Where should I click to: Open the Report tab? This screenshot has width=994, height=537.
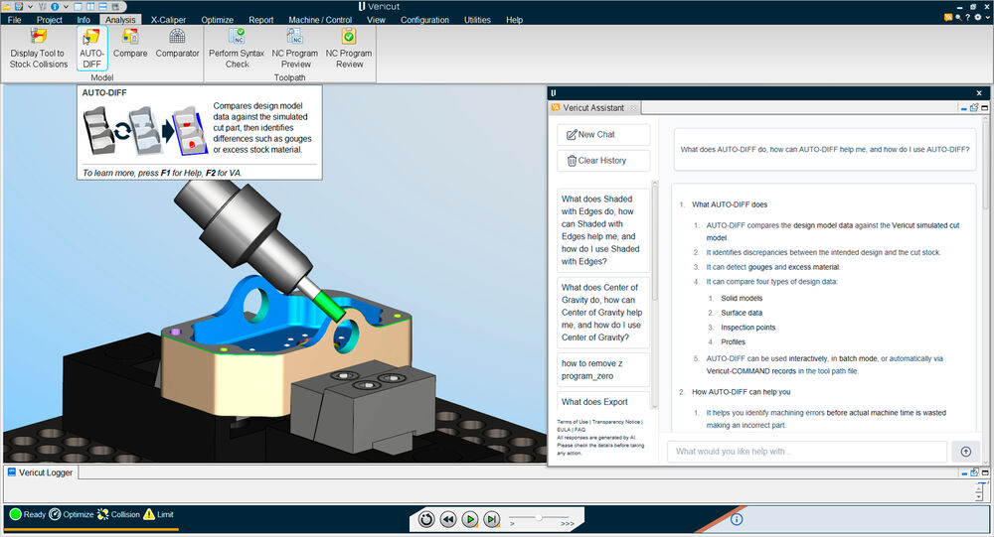pos(260,20)
